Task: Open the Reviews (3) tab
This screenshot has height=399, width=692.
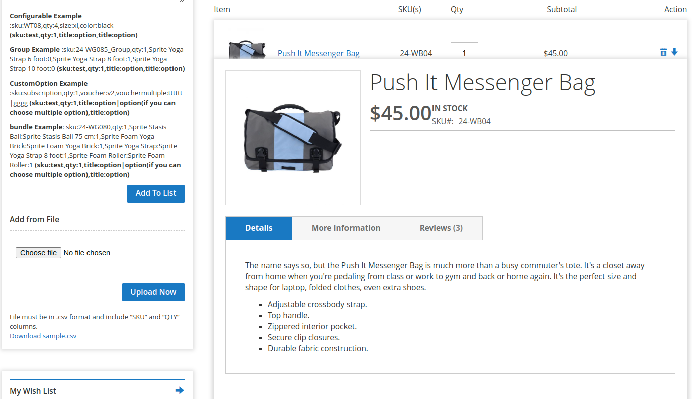Action: (441, 228)
